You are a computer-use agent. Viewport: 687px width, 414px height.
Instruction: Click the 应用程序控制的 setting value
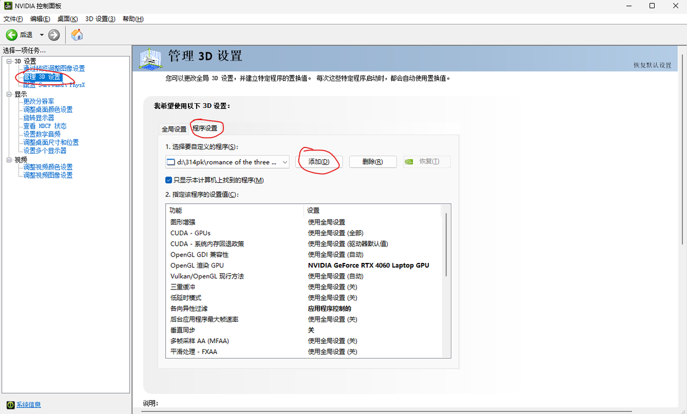(330, 308)
